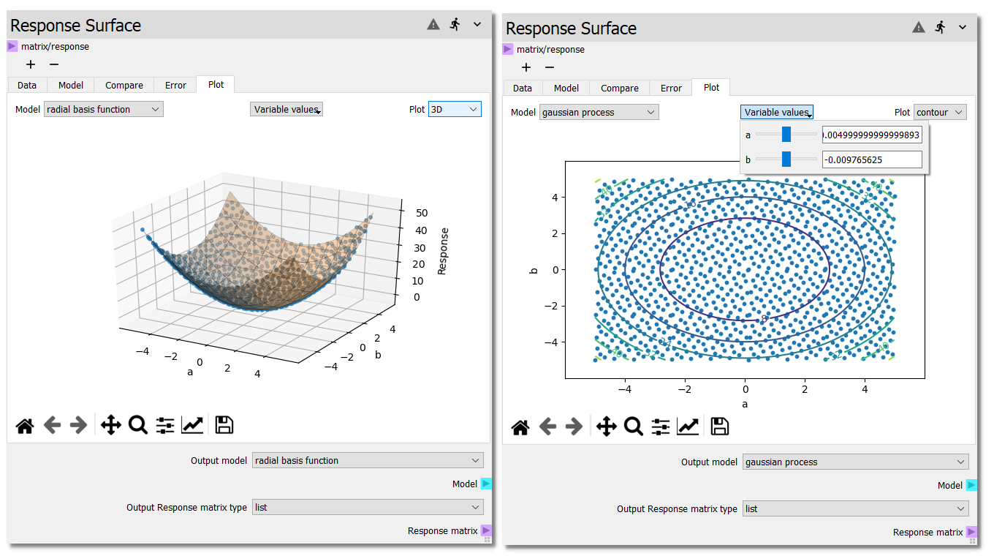Switch to the Compare tab in left panel
Screen dimensions: 994x556
[124, 86]
